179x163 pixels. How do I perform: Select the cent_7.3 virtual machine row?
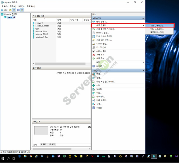[62, 23]
